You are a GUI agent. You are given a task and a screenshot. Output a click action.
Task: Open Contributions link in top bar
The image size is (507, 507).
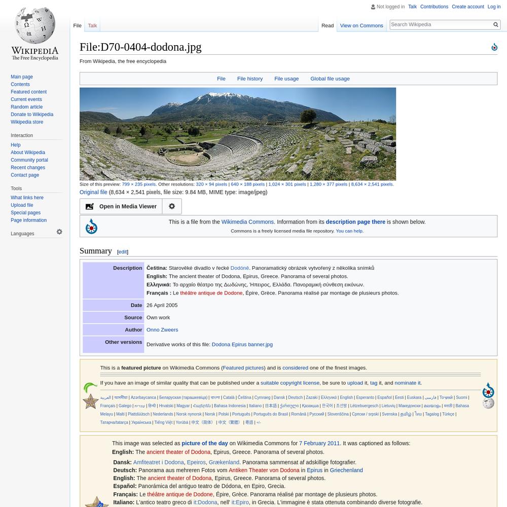point(434,7)
